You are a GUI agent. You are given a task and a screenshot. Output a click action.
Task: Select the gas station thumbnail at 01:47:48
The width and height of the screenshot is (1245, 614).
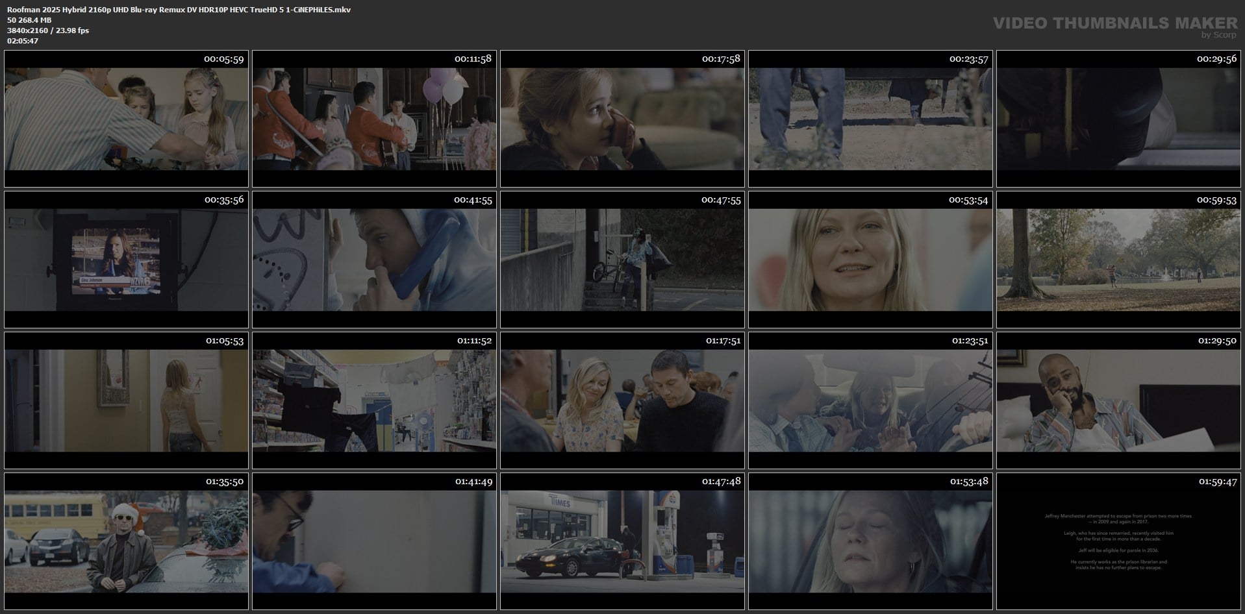622,541
